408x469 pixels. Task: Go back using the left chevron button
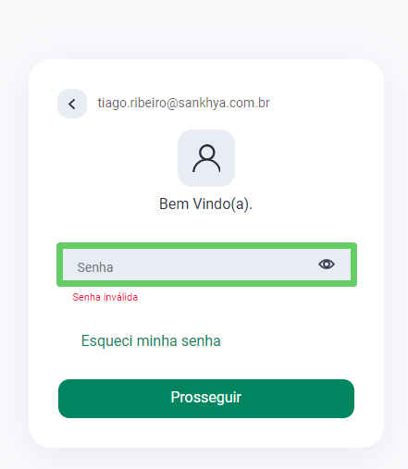point(72,104)
